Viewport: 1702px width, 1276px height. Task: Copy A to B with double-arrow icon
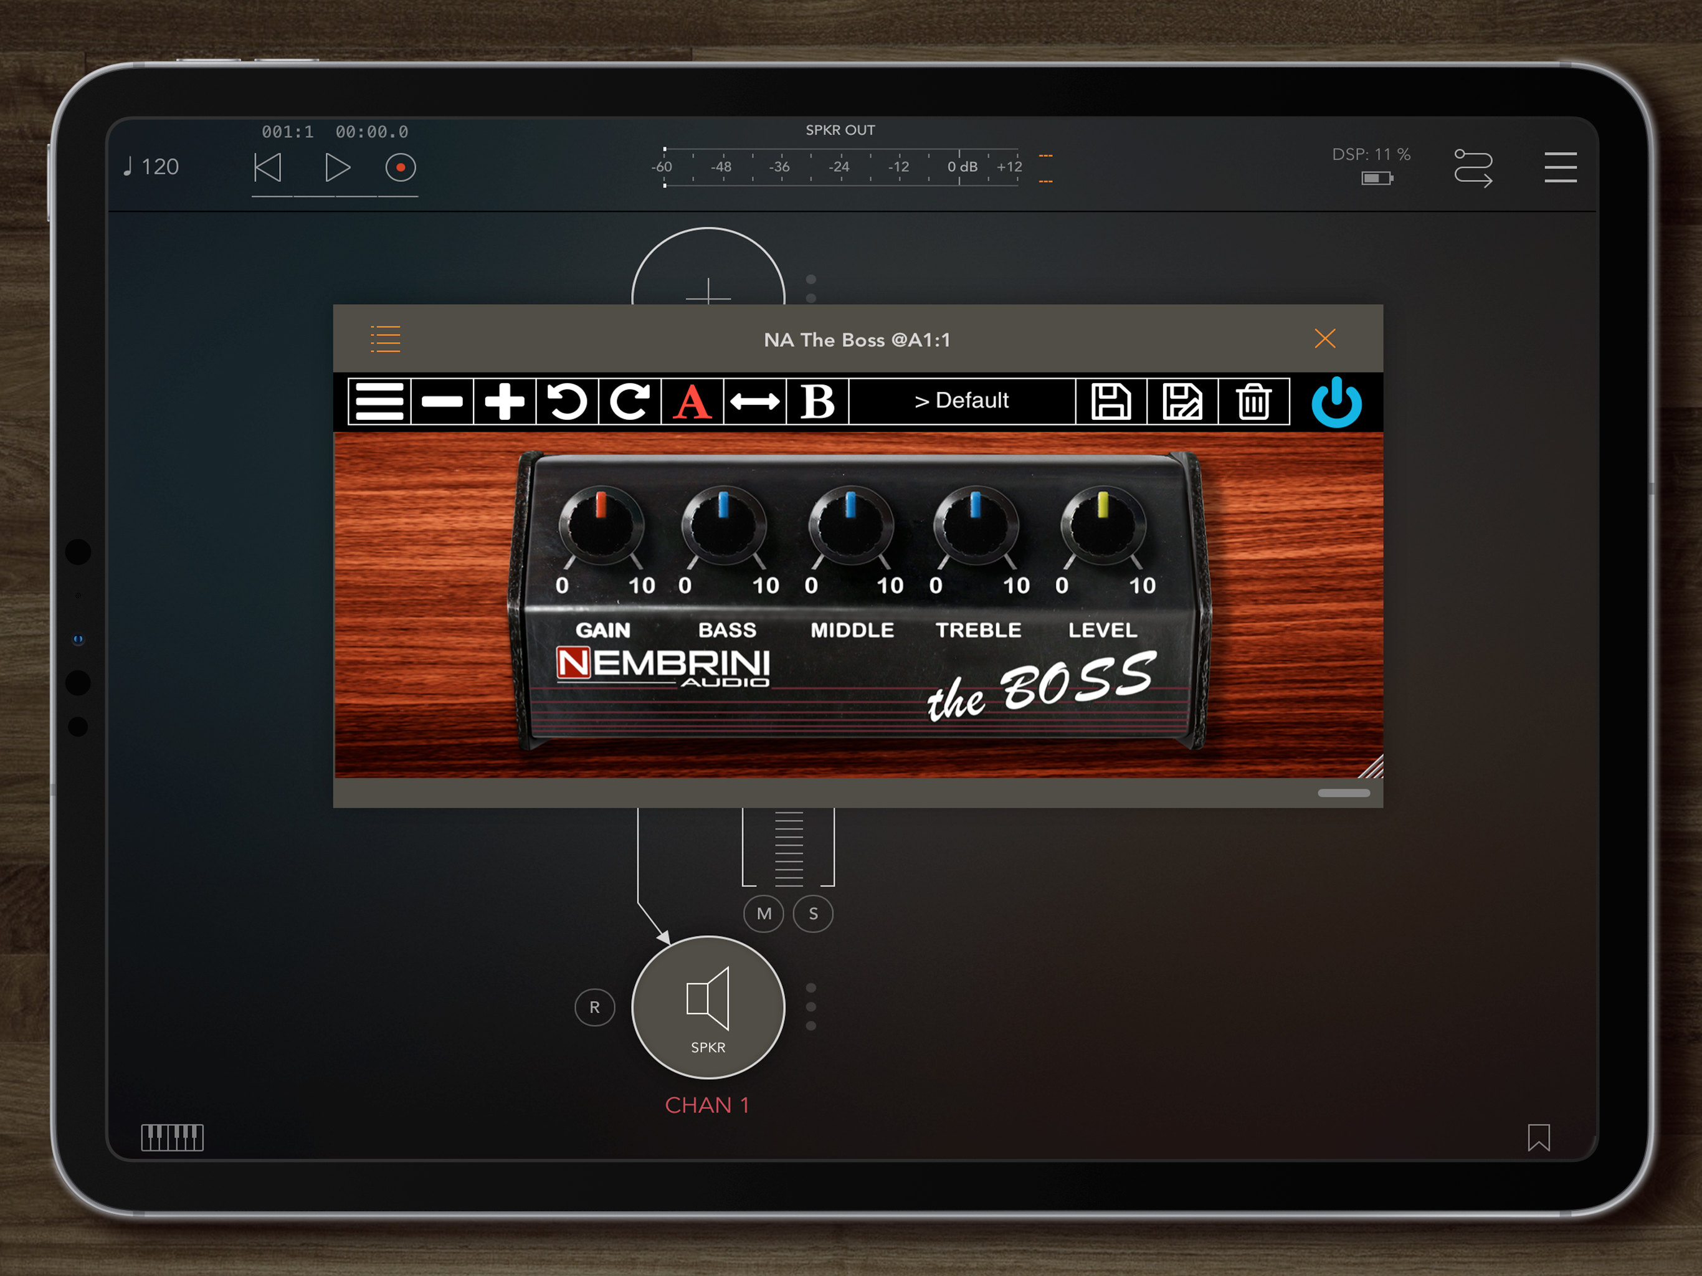(x=755, y=401)
